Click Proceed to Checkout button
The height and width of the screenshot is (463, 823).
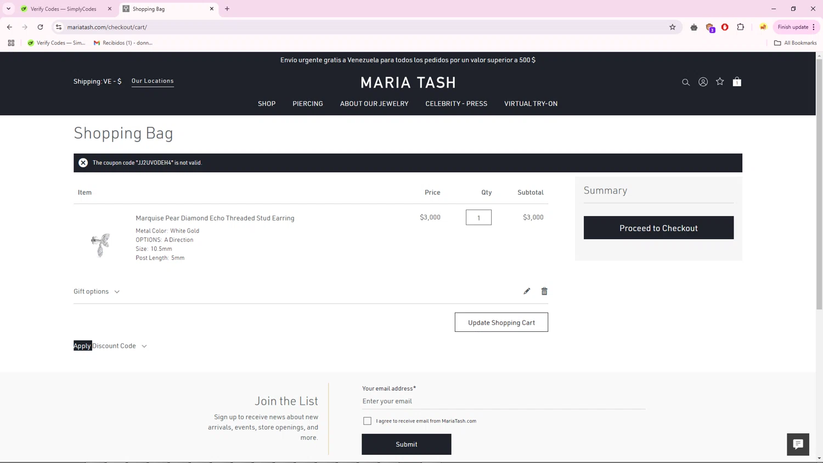pyautogui.click(x=658, y=228)
